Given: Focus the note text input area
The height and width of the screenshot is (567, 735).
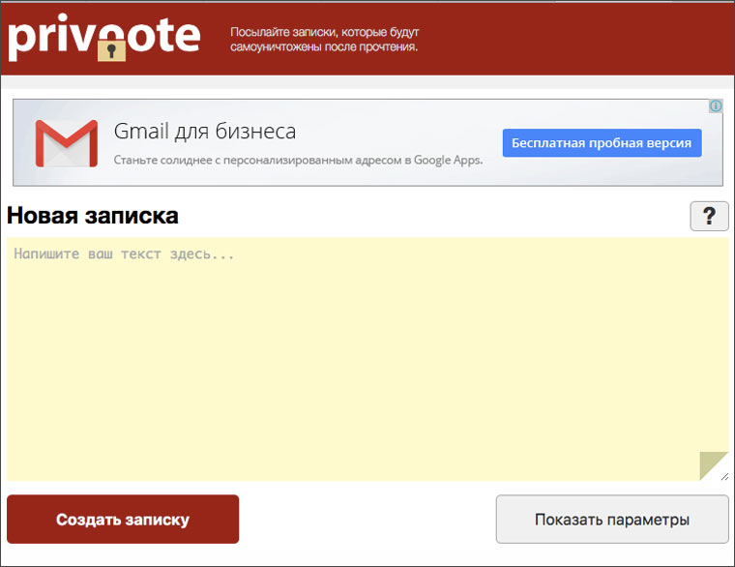Looking at the screenshot, I should [367, 358].
